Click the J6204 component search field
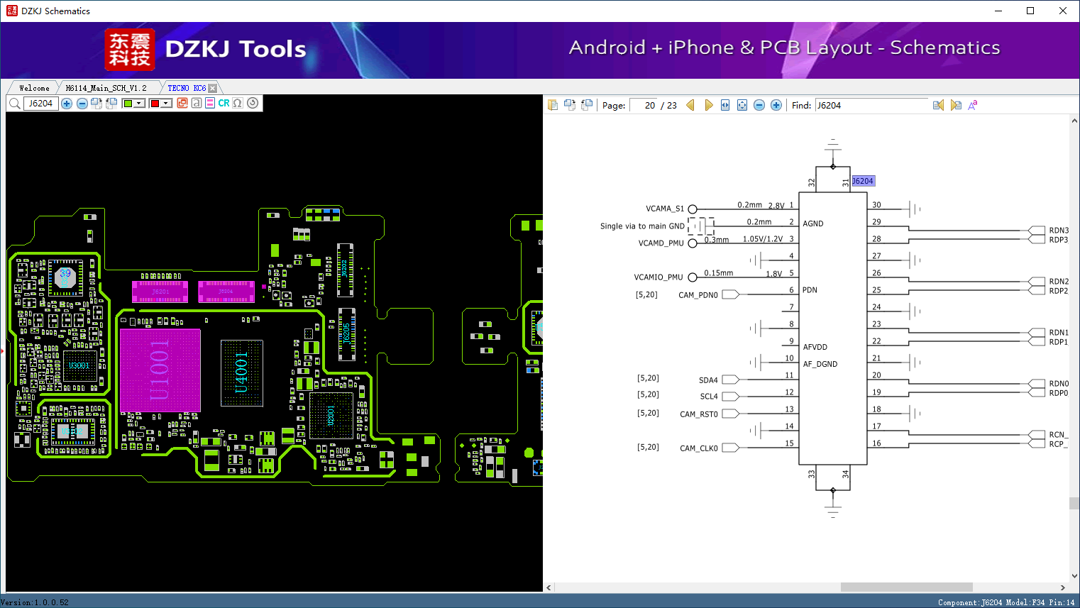 point(41,104)
